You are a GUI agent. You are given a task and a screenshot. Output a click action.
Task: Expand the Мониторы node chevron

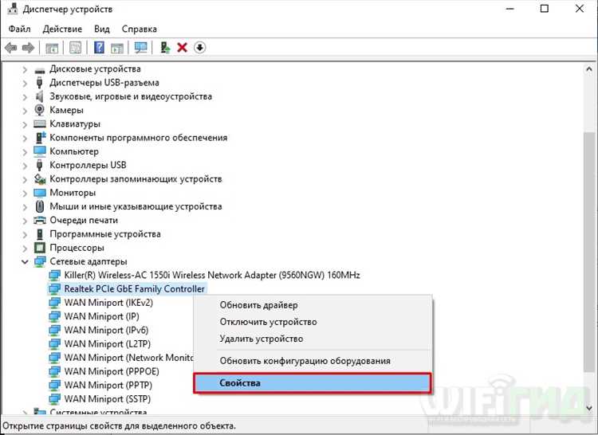[25, 193]
